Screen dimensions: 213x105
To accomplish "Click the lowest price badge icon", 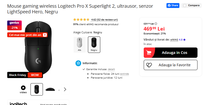I will (x=45, y=35).
